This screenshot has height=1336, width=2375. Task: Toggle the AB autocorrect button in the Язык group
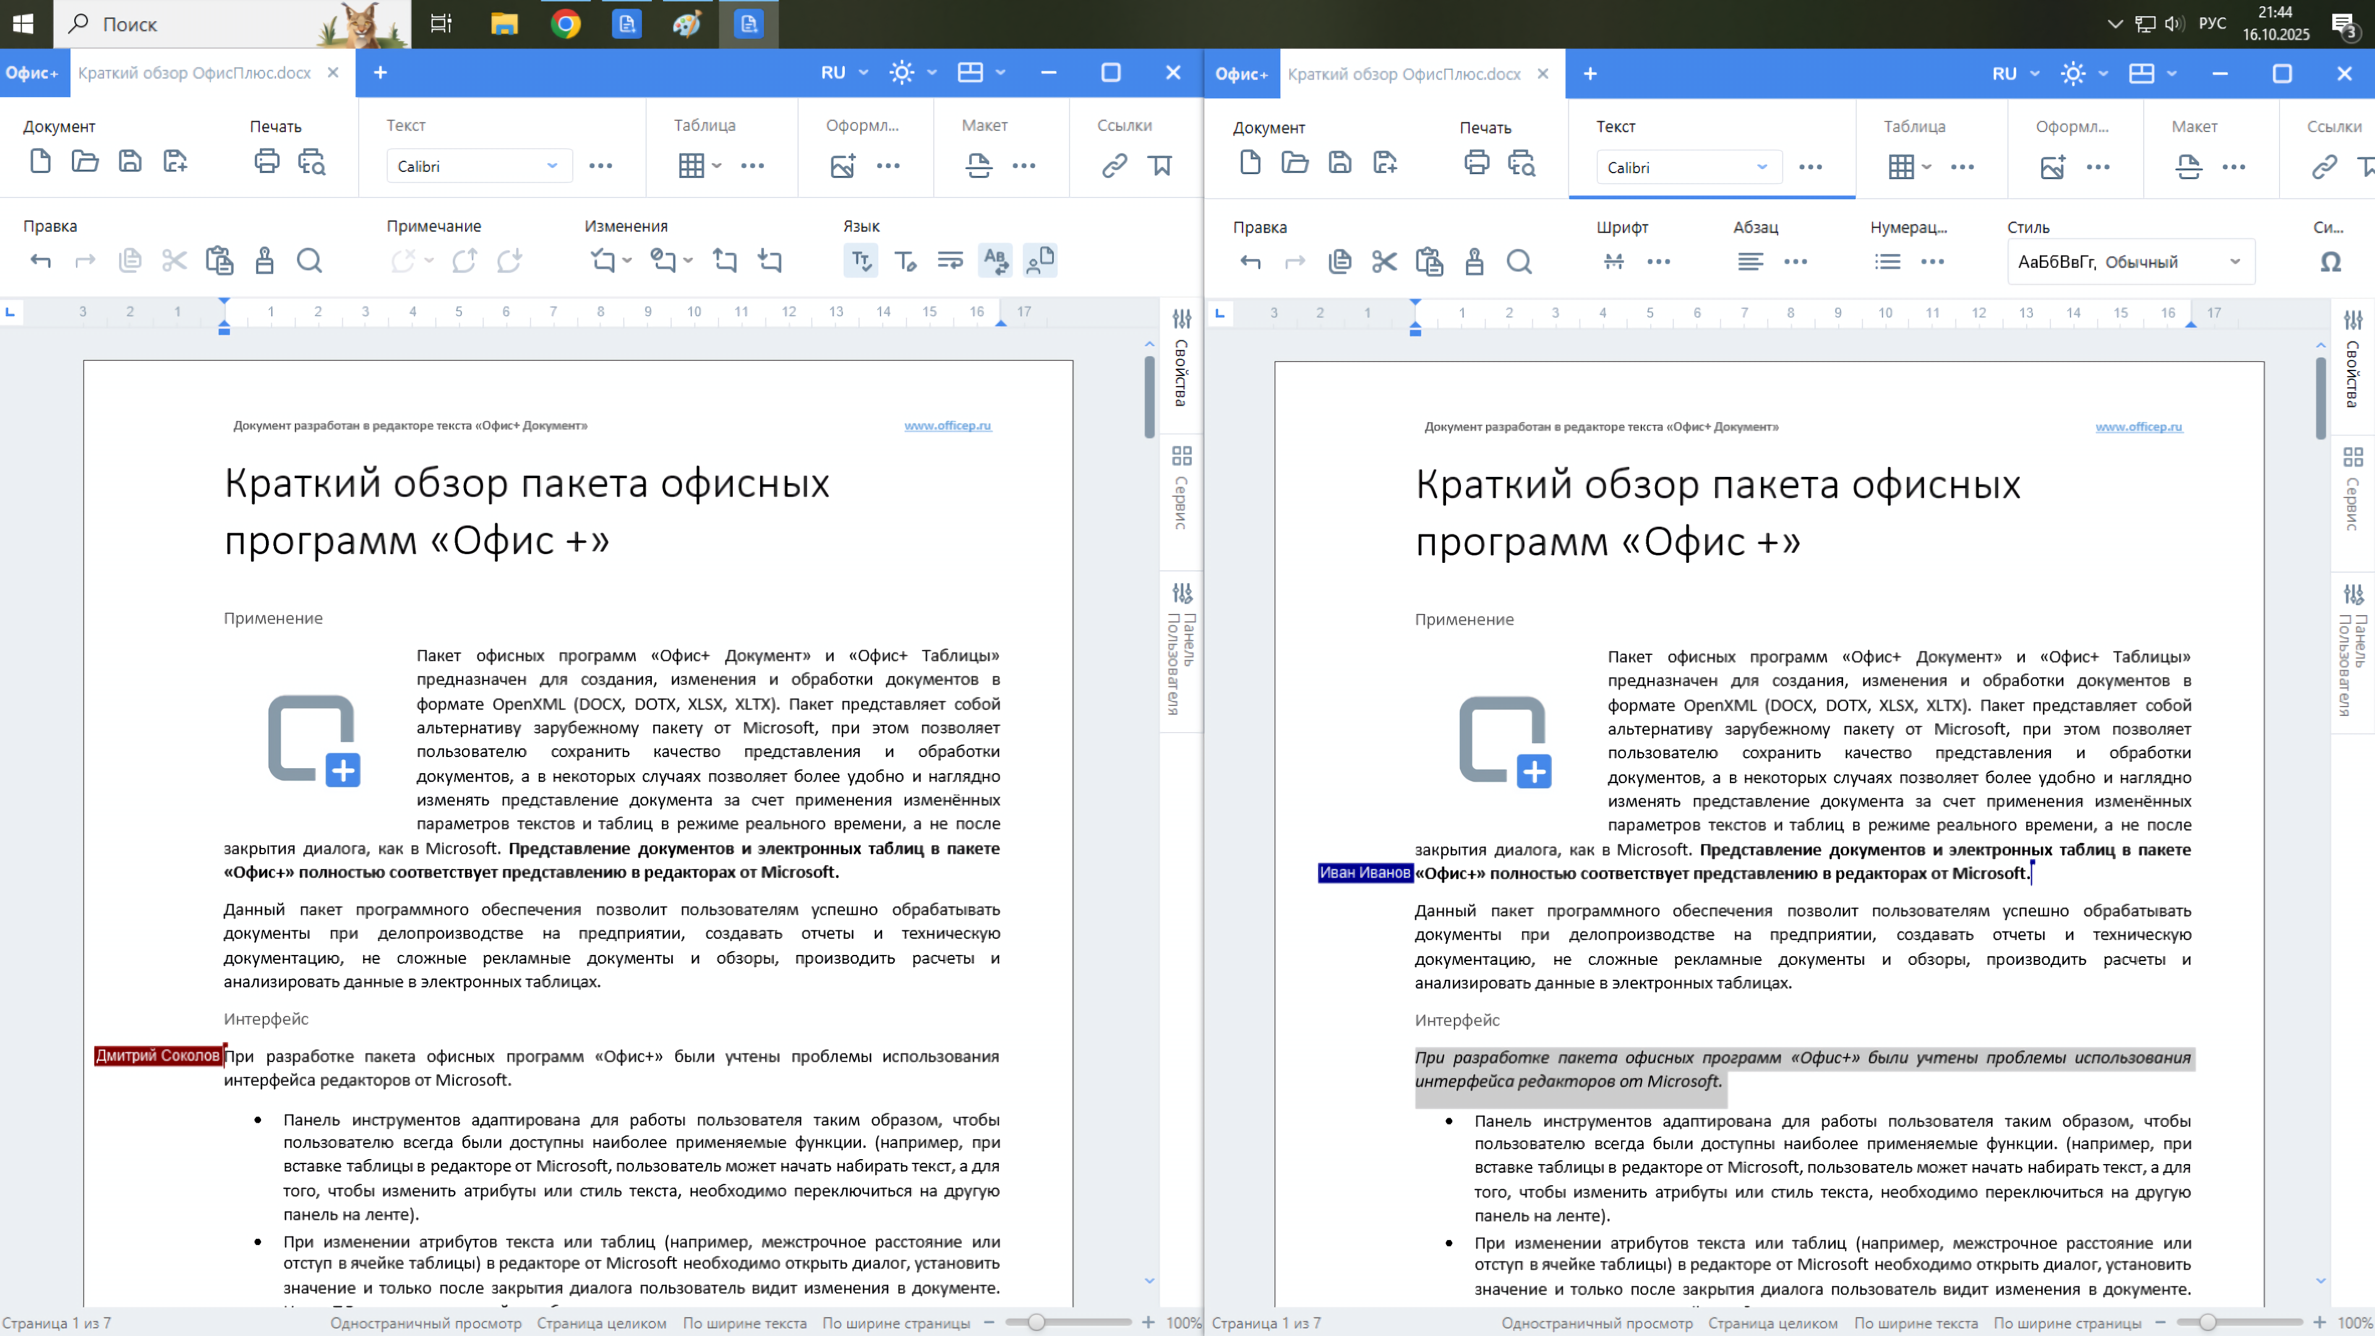[995, 261]
